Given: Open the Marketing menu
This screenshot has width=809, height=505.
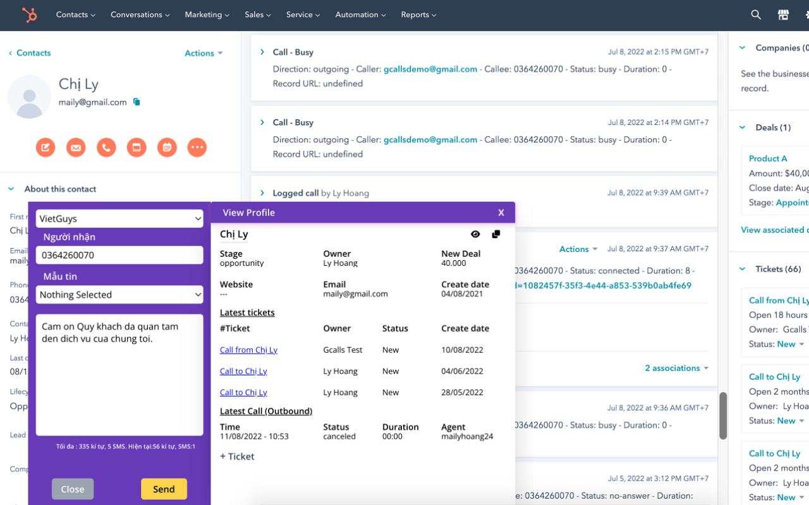Looking at the screenshot, I should click(x=207, y=15).
